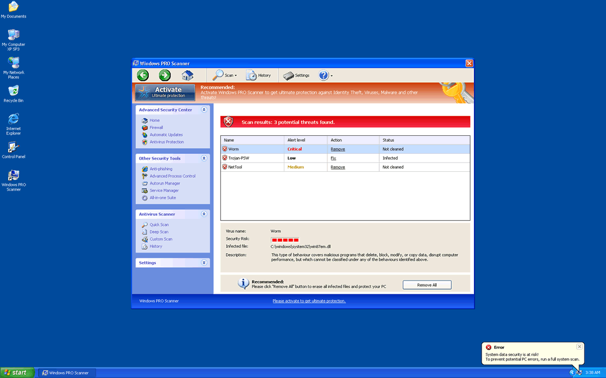
Task: Click the Security Risk level bar
Action: pos(284,239)
